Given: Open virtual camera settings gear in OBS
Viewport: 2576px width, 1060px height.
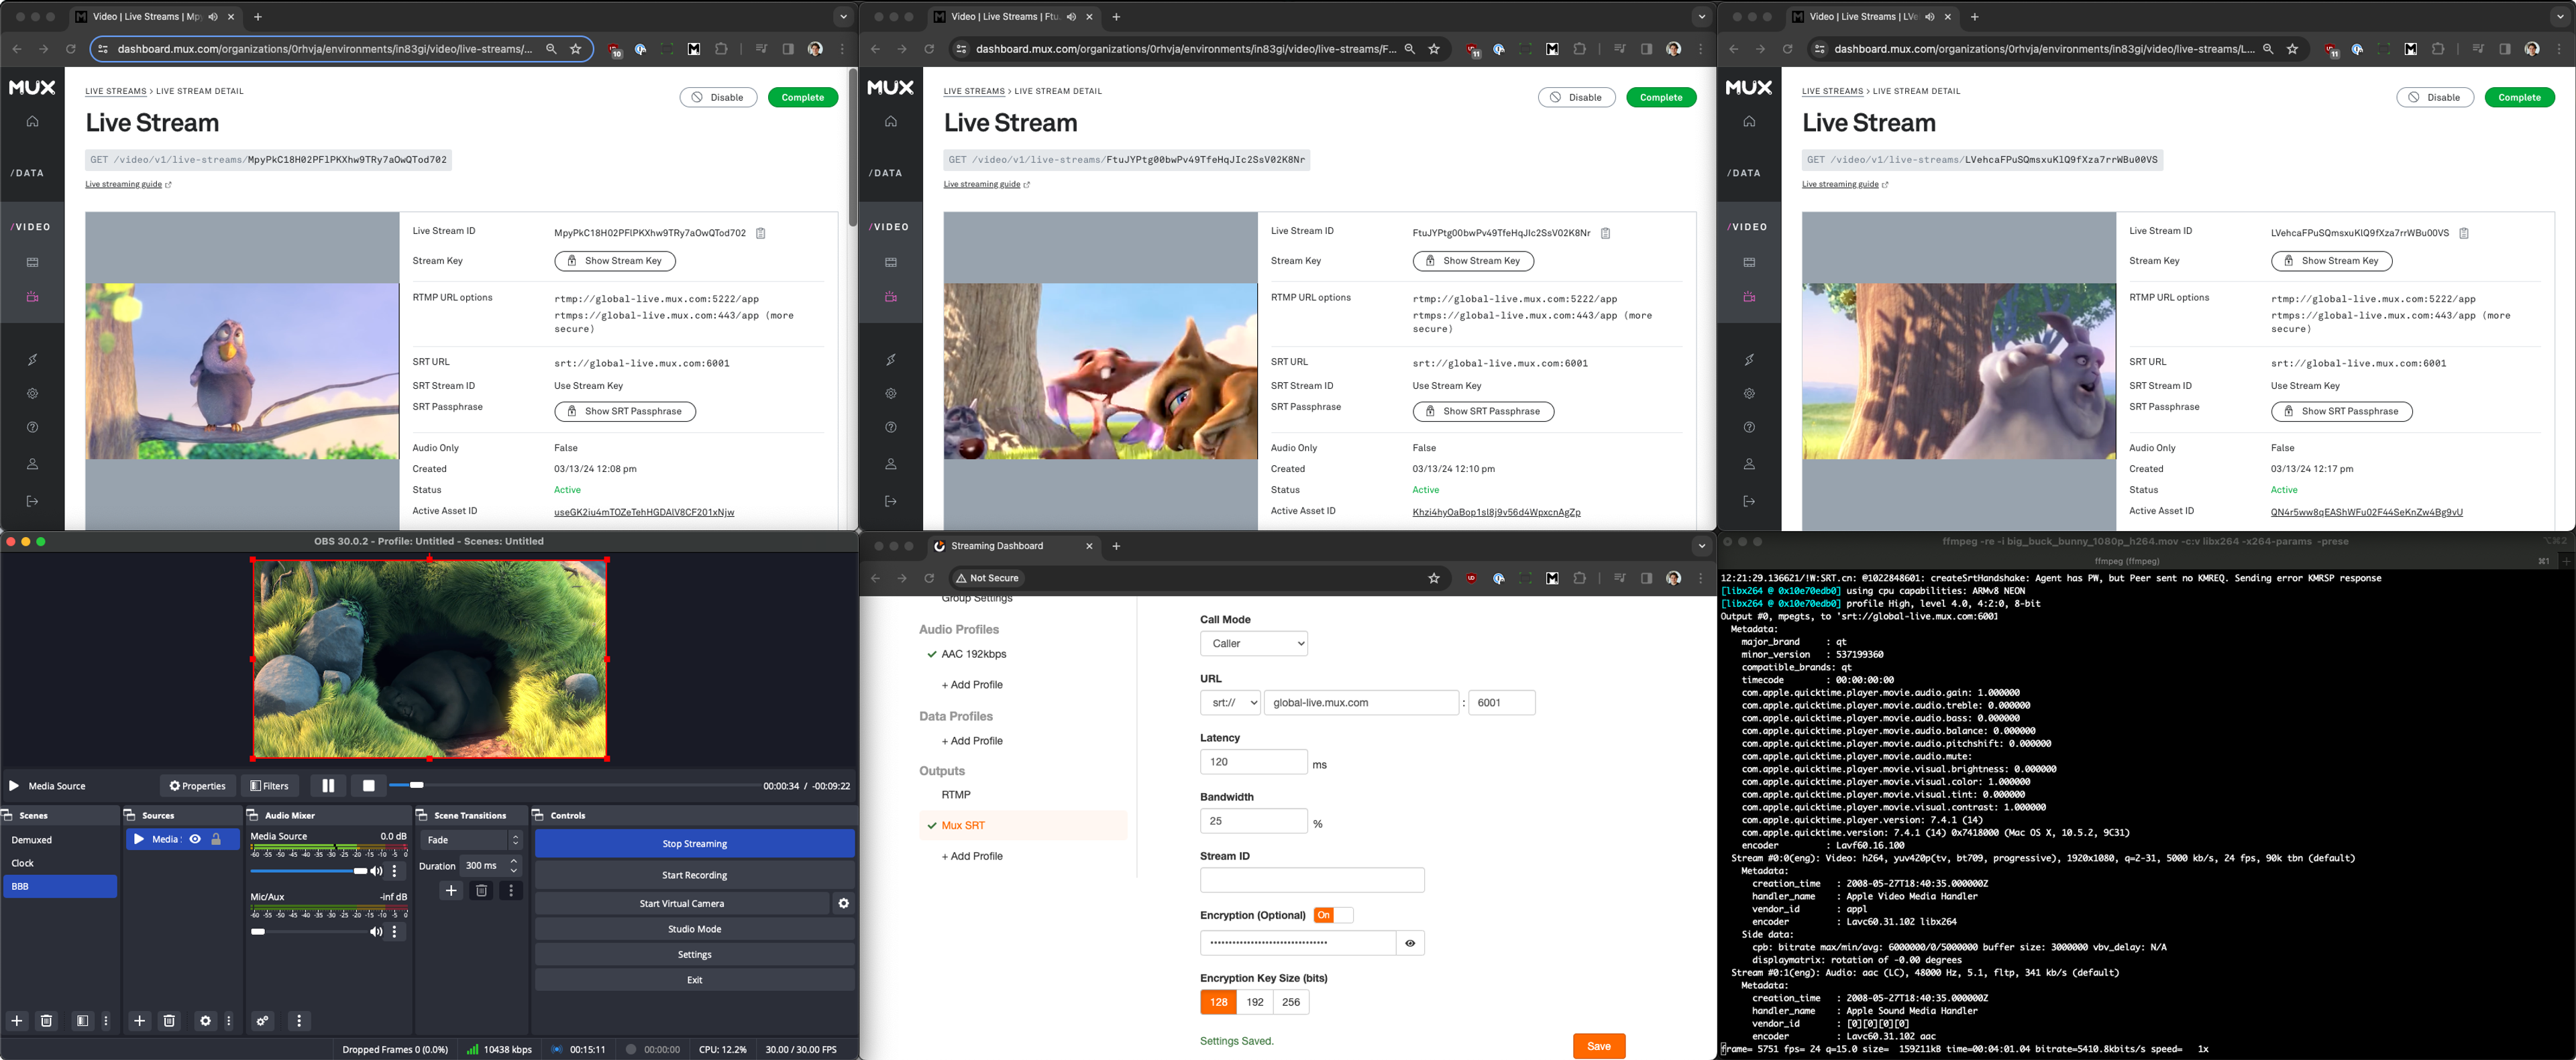Looking at the screenshot, I should pyautogui.click(x=843, y=903).
